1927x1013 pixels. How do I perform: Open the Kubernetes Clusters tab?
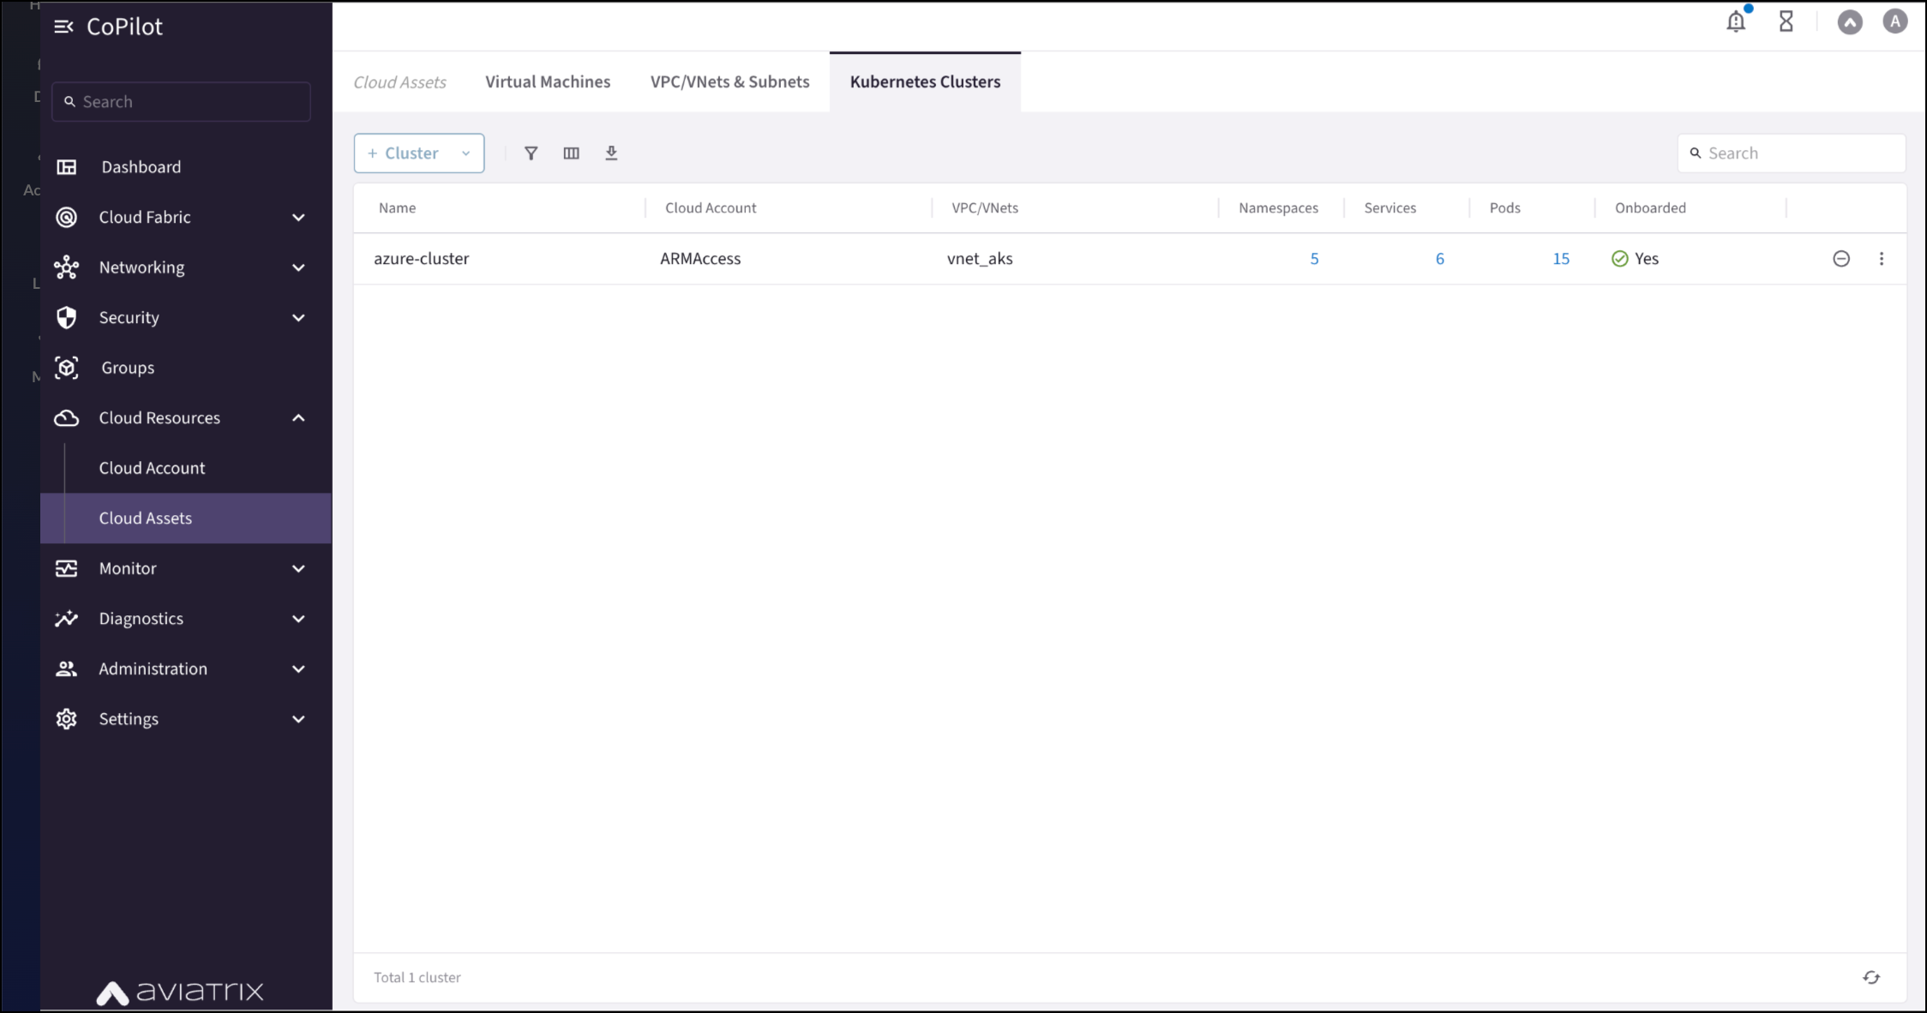[x=924, y=81]
